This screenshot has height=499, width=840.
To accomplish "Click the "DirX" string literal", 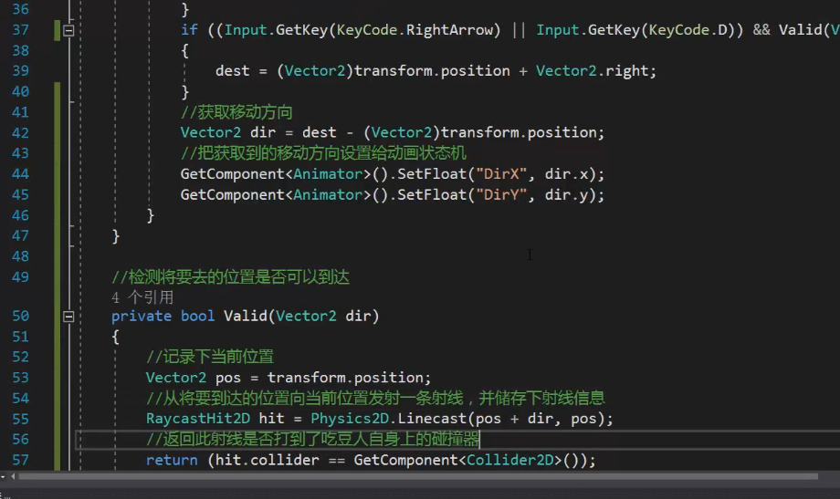I will point(501,174).
